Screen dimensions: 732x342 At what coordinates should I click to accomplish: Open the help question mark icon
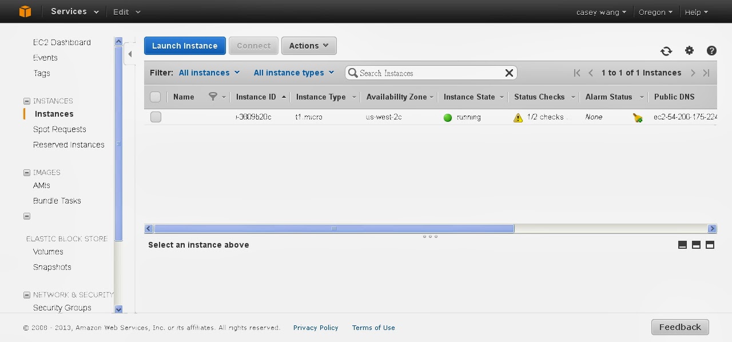coord(711,51)
